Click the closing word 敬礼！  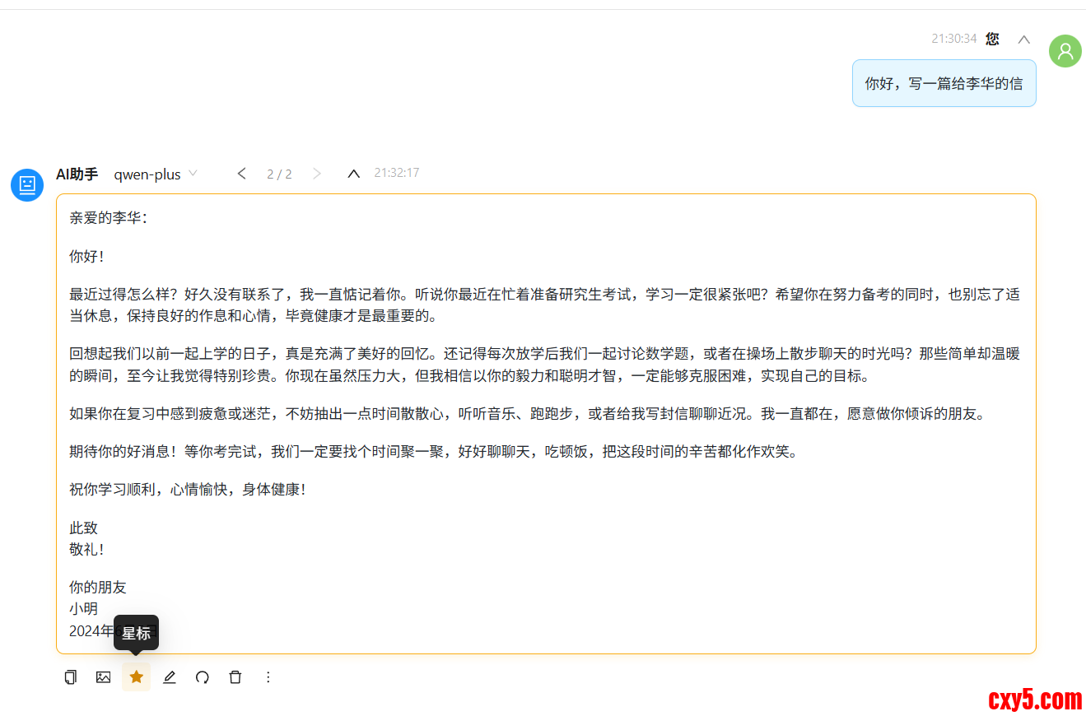coord(87,549)
